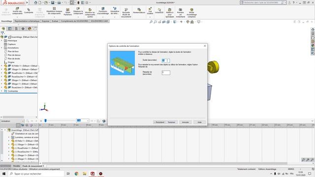Image resolution: width=315 pixels, height=177 pixels.
Task: Click the Durée (secondes) input field
Action: click(x=166, y=60)
